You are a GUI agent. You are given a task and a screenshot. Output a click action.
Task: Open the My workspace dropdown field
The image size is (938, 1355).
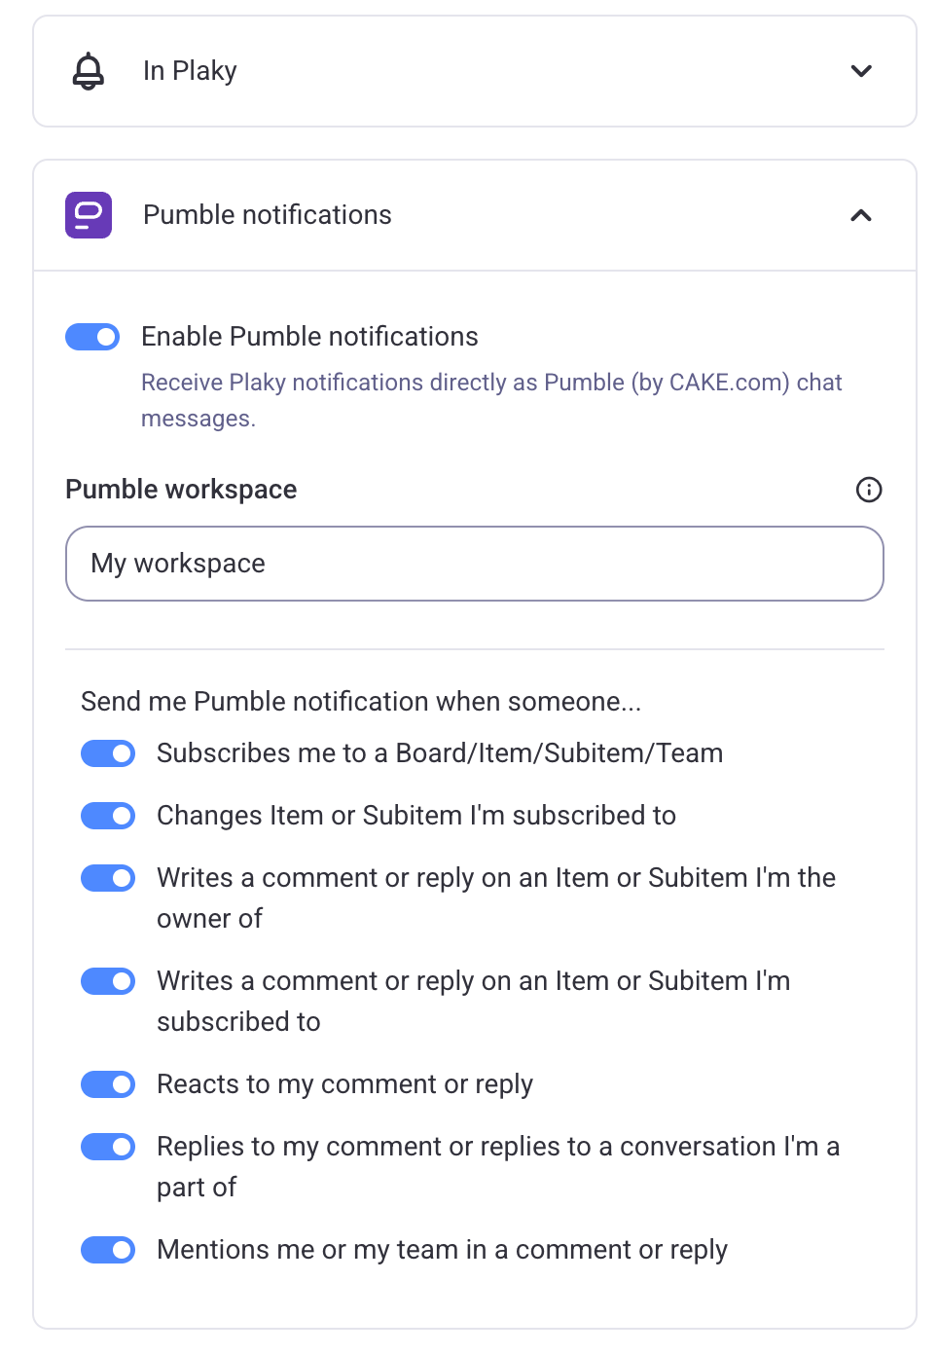coord(475,564)
